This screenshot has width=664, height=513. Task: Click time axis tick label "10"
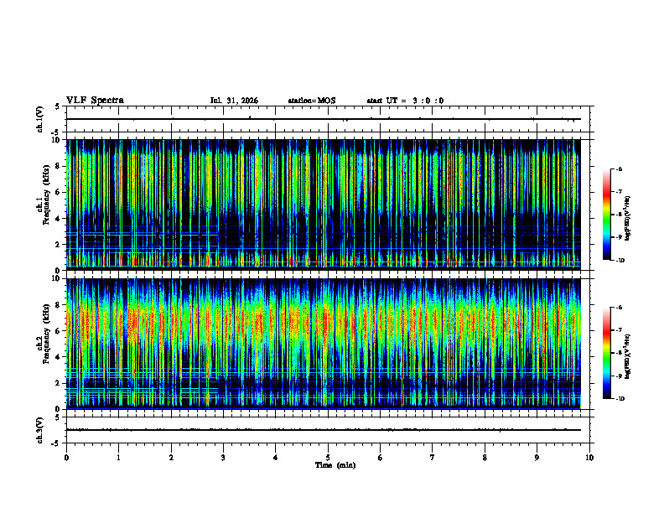tap(589, 458)
